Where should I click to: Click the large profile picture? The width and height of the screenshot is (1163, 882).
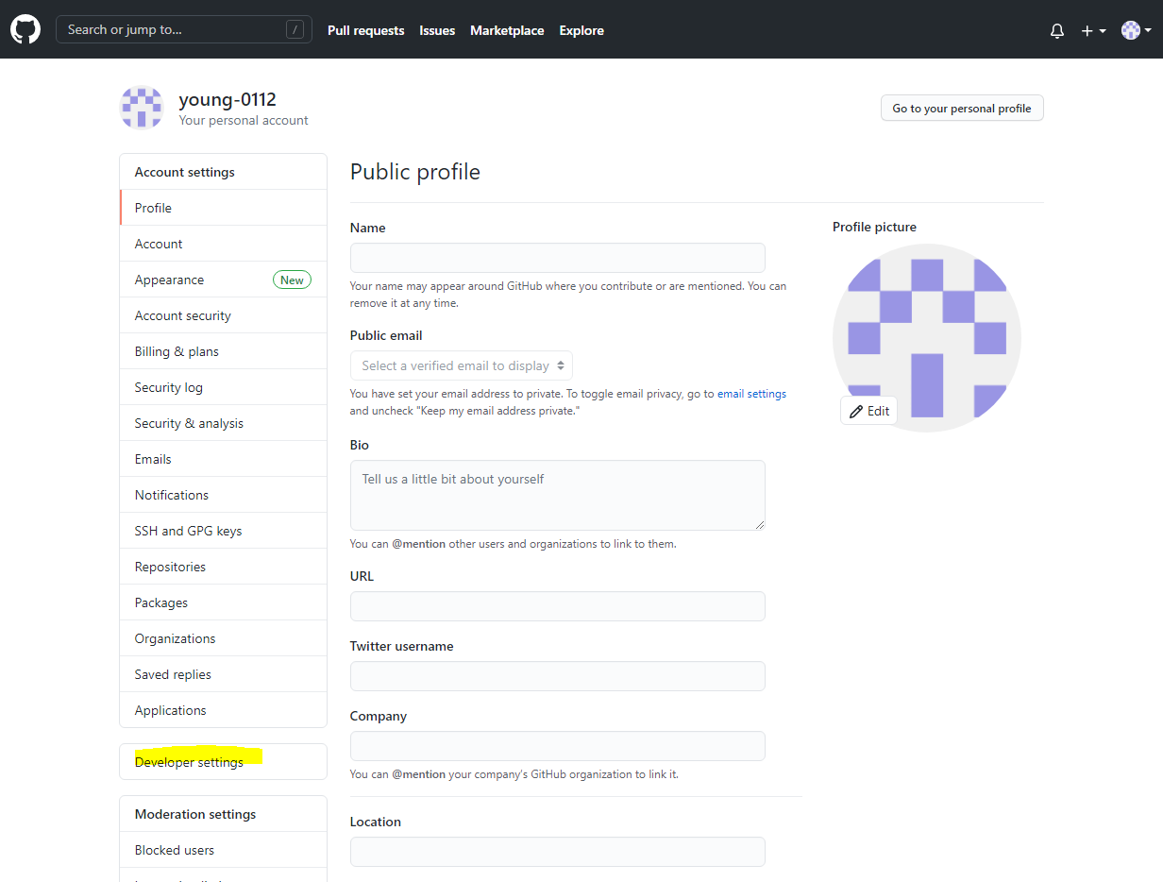pos(926,338)
